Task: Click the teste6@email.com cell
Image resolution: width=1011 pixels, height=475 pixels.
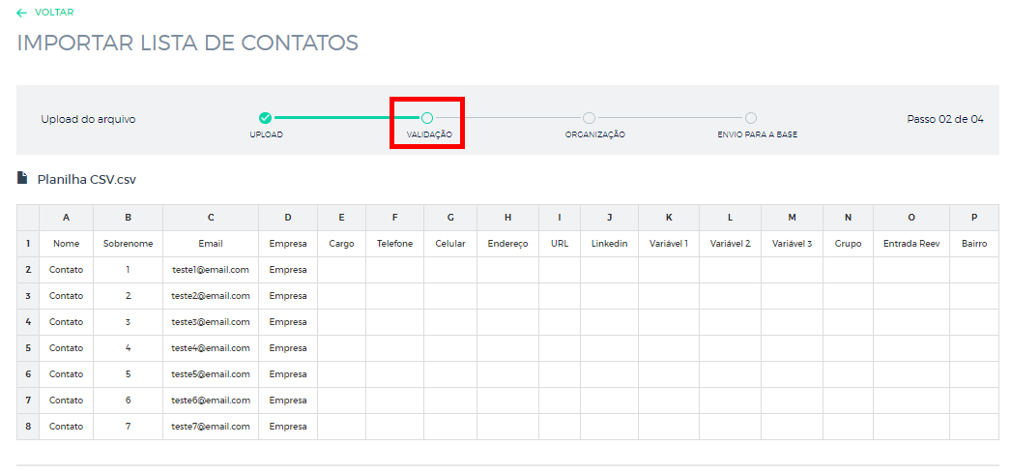Action: [211, 401]
